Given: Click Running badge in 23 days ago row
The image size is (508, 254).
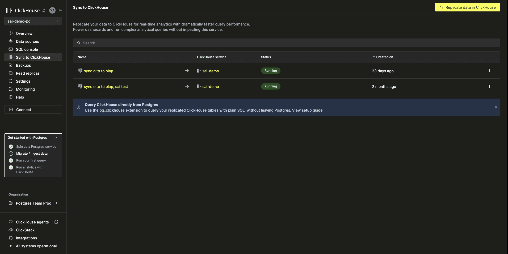Looking at the screenshot, I should click(271, 71).
